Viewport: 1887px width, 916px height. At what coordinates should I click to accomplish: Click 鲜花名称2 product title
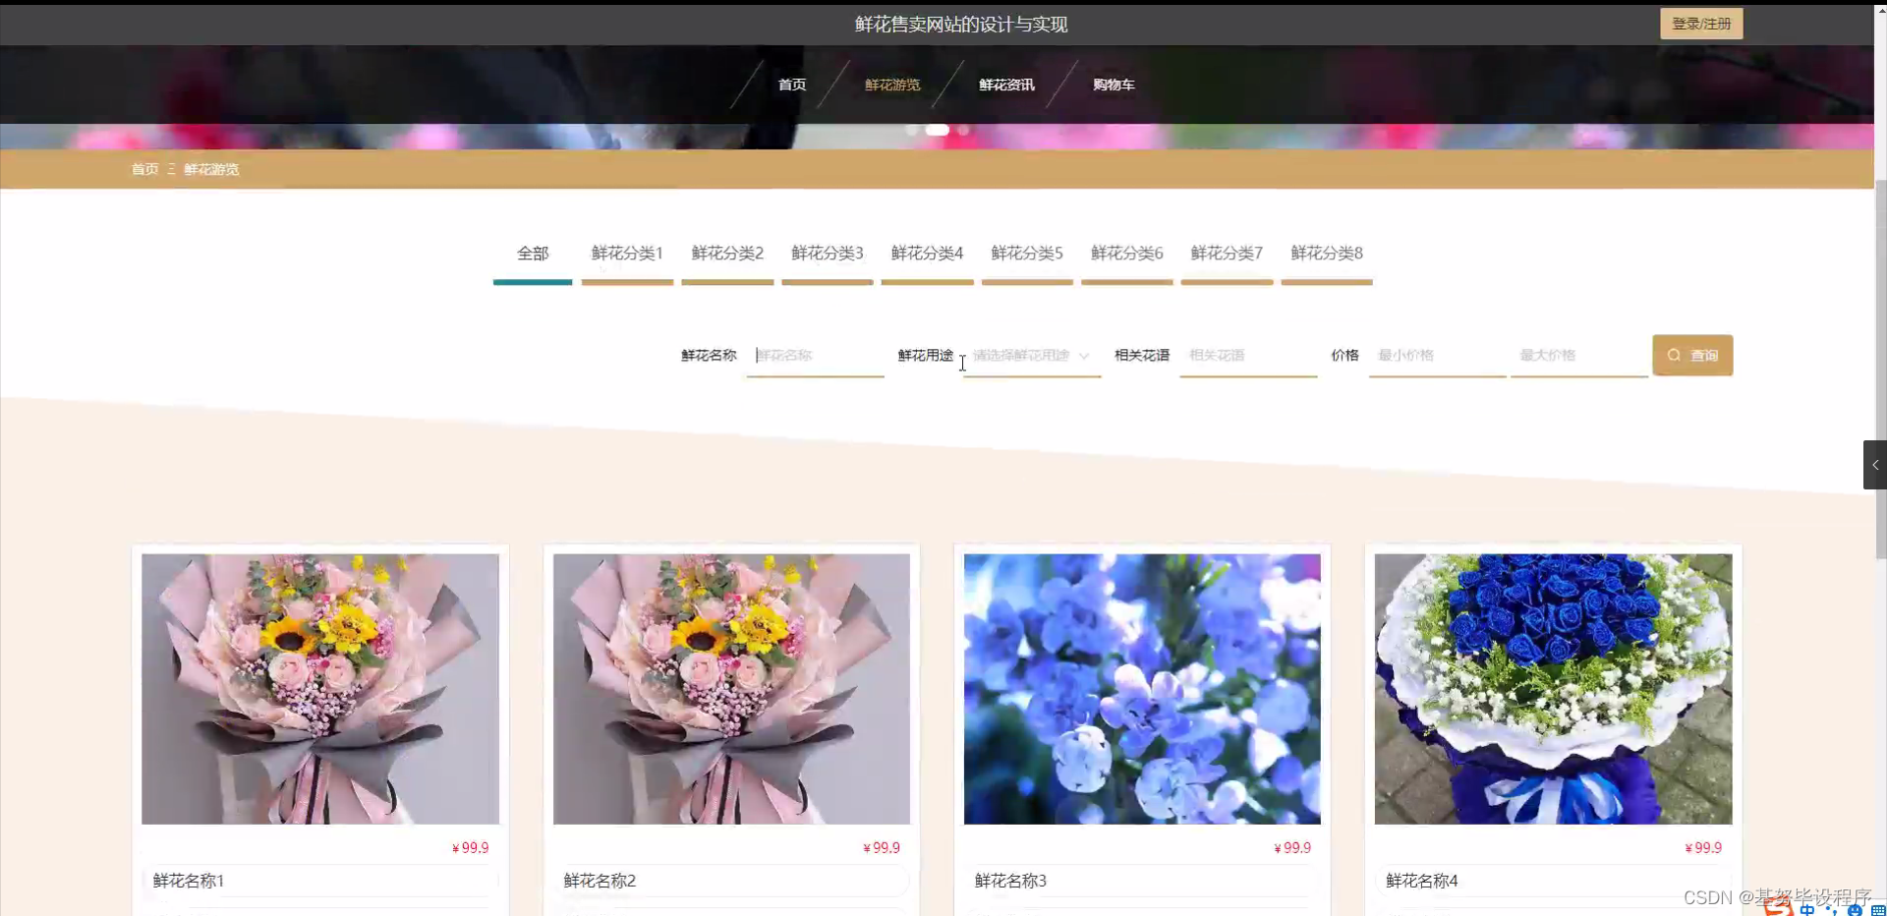(x=600, y=881)
